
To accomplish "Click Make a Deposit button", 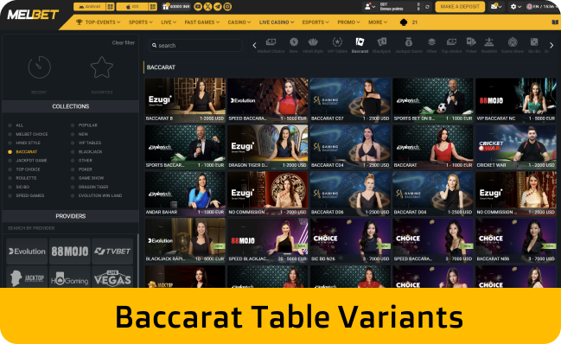I will pos(460,6).
